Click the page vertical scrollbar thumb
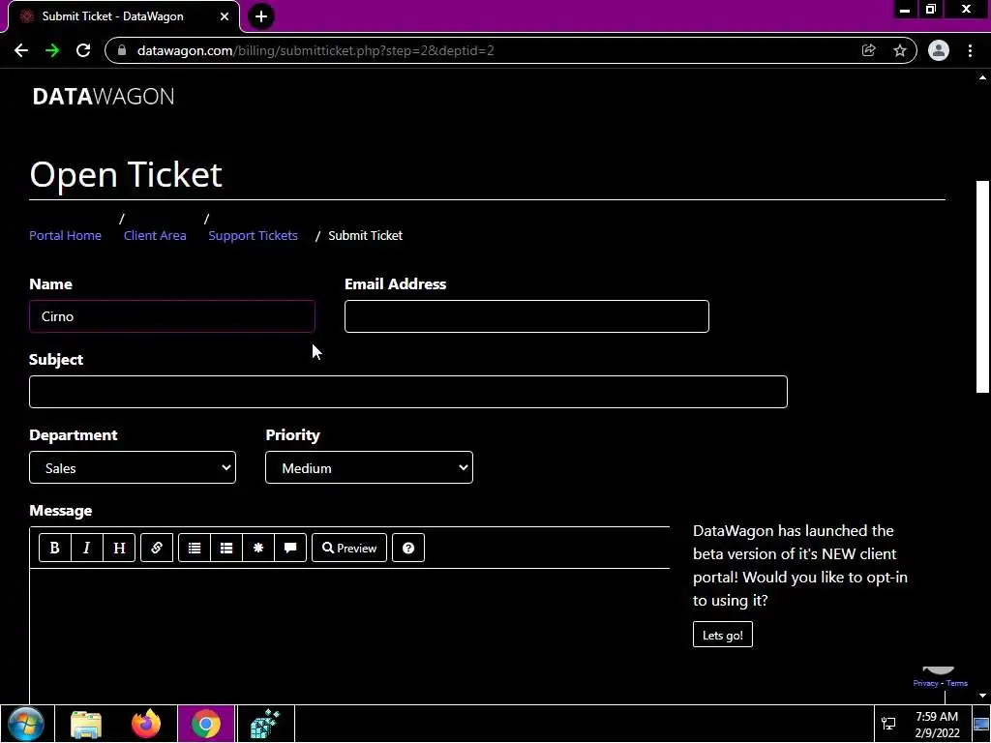 click(x=982, y=286)
